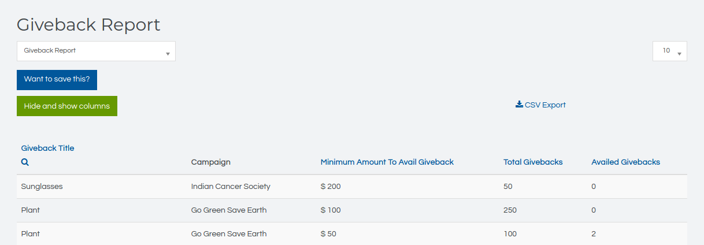Sort by Availed Givebacks column
704x245 pixels.
point(625,162)
